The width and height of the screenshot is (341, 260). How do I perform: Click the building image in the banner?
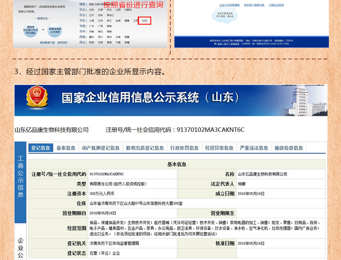[x=306, y=101]
